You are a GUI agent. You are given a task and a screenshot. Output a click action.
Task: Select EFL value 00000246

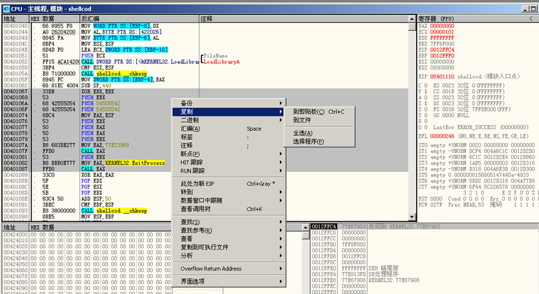pyautogui.click(x=442, y=136)
